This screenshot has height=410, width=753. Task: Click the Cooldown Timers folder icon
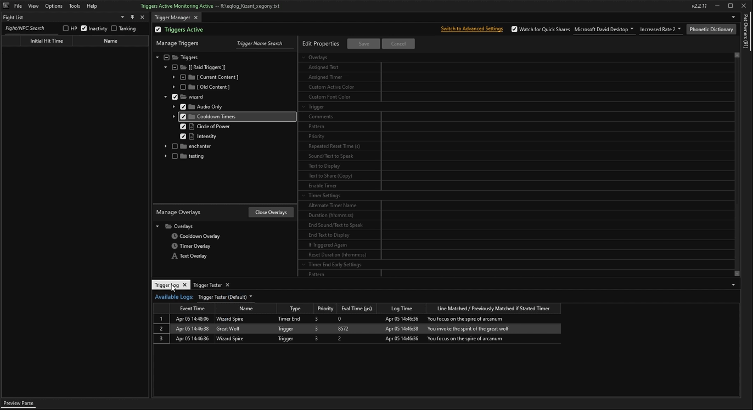[192, 116]
